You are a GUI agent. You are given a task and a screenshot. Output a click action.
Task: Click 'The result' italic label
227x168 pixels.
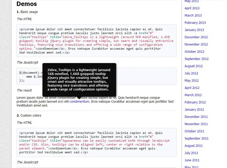[x=24, y=90]
